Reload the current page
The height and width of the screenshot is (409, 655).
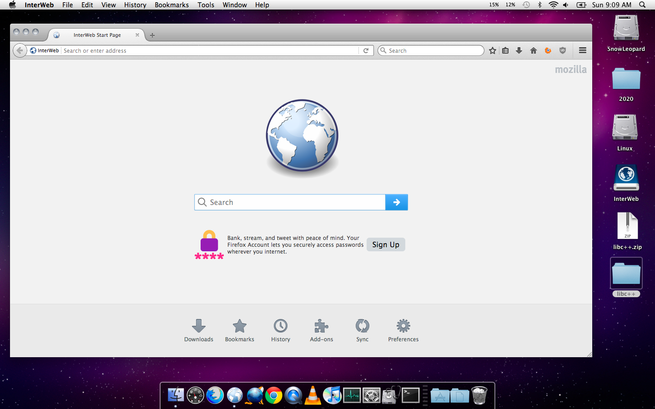(x=366, y=50)
